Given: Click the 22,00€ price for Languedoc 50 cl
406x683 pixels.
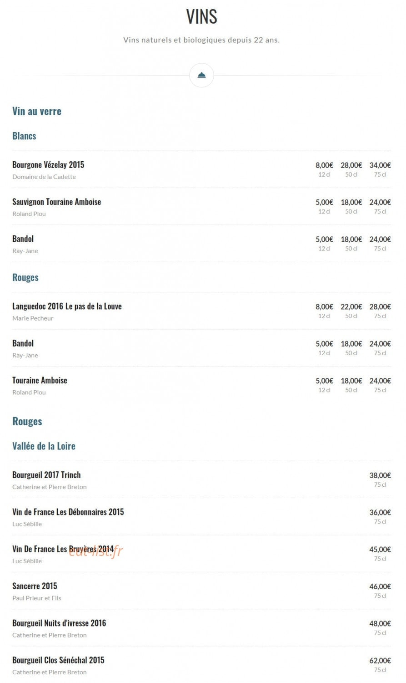Looking at the screenshot, I should tap(351, 307).
